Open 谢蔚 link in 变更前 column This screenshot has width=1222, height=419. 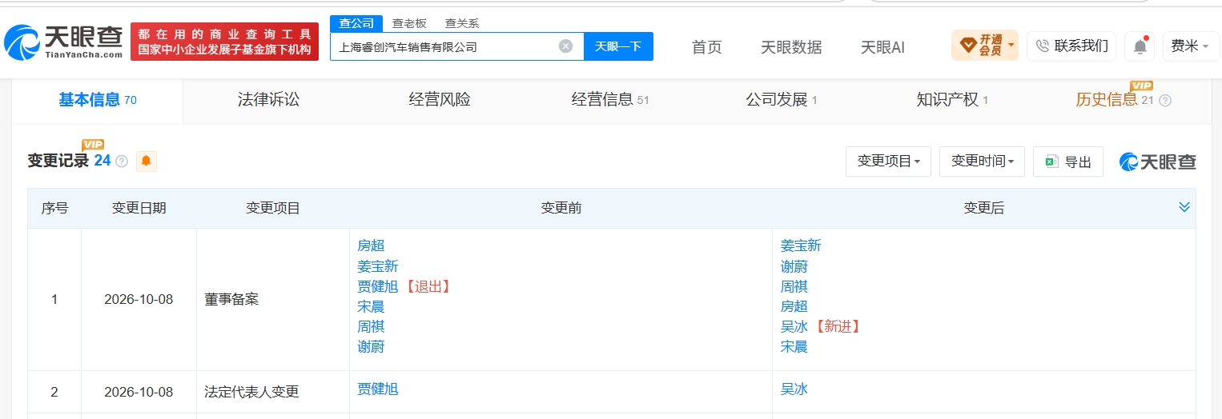click(371, 347)
